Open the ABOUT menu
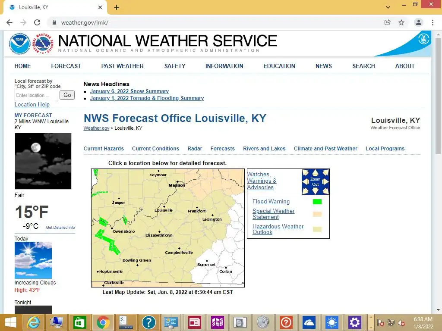This screenshot has width=442, height=331. pos(405,66)
